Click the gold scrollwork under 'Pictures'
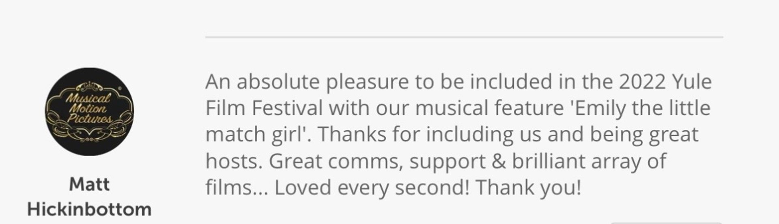The width and height of the screenshot is (779, 224). pos(89,131)
